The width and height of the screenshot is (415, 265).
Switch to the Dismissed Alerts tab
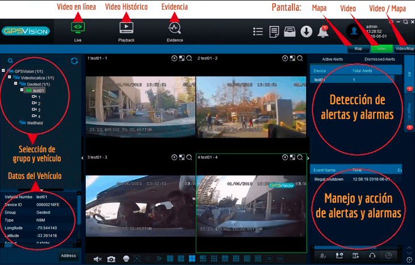[x=380, y=59]
